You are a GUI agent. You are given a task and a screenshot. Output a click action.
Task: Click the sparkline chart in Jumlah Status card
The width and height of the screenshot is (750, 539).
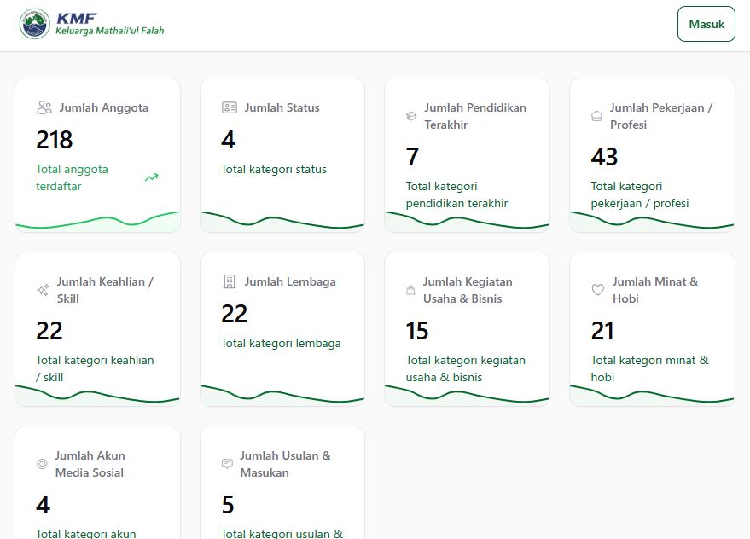[282, 221]
